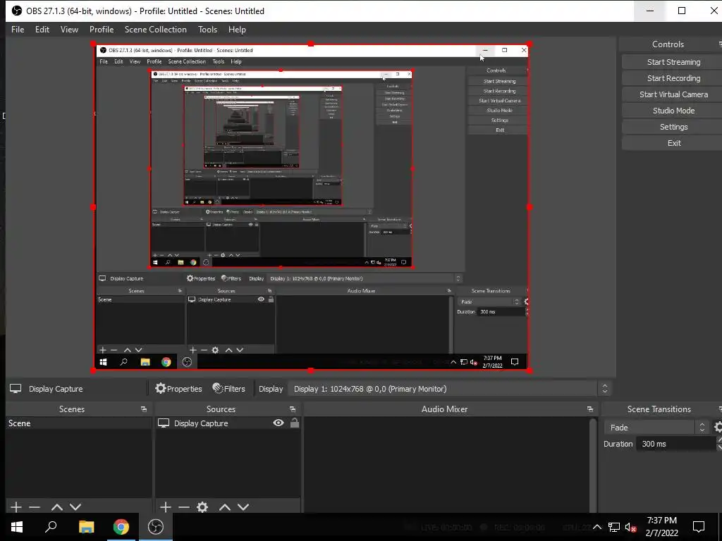Viewport: 722px width, 541px height.
Task: Click the Display dropdown spinner arrows
Action: [x=604, y=389]
